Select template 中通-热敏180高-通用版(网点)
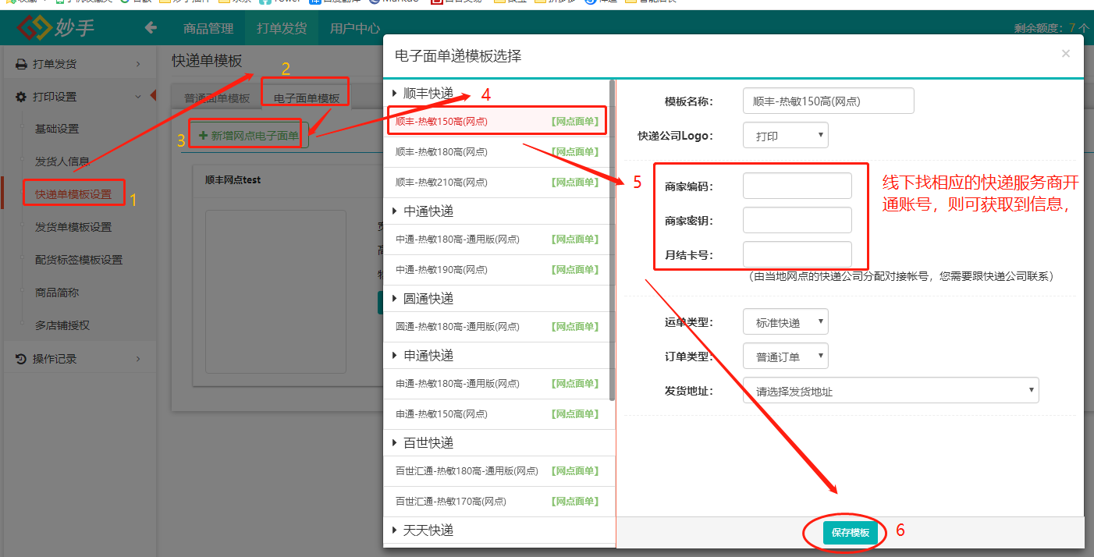1094x557 pixels. pyautogui.click(x=495, y=239)
